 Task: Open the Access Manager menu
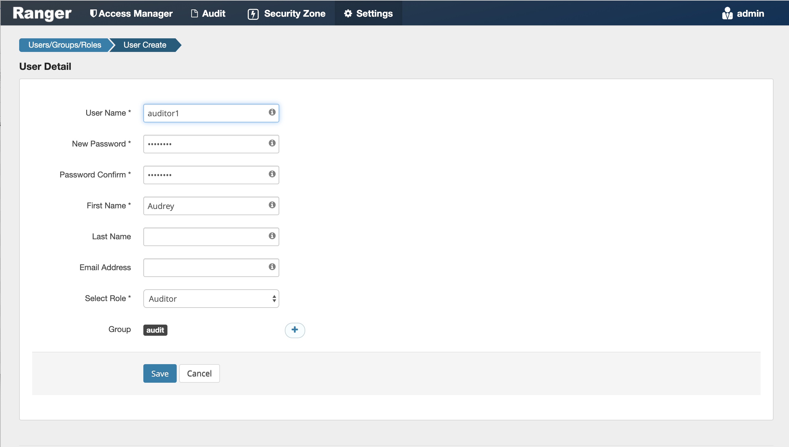click(x=131, y=14)
